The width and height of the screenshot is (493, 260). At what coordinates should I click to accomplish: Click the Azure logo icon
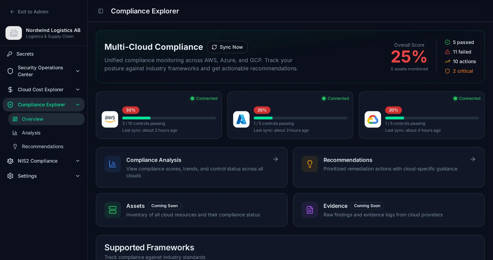pyautogui.click(x=241, y=119)
